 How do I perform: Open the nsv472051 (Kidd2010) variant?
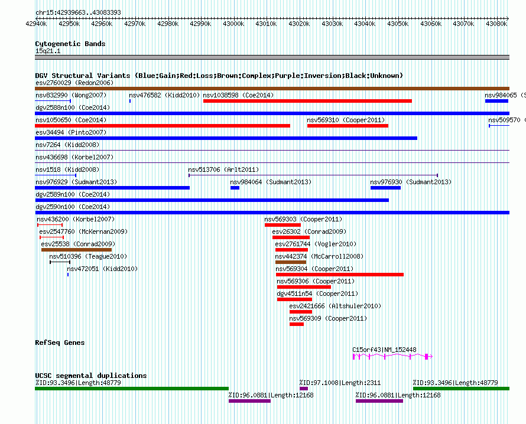click(68, 275)
